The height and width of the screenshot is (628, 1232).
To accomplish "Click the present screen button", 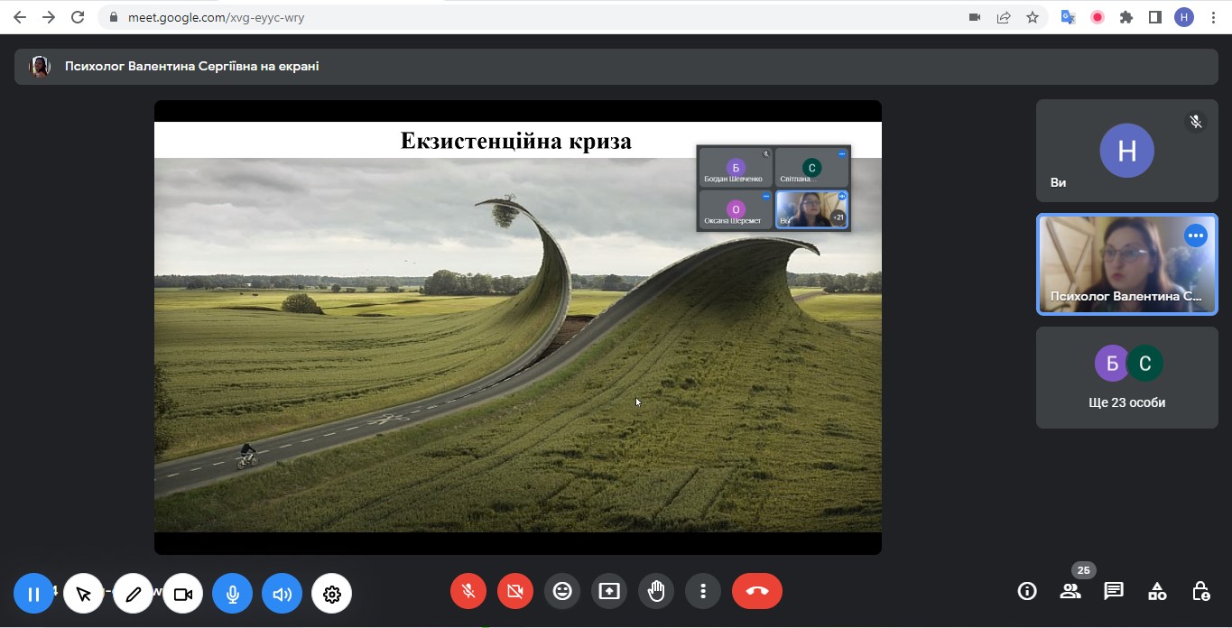I will pyautogui.click(x=609, y=591).
